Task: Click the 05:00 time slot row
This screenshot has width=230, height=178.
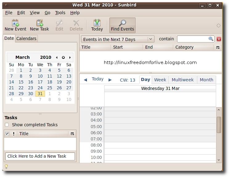Action: 160,127
